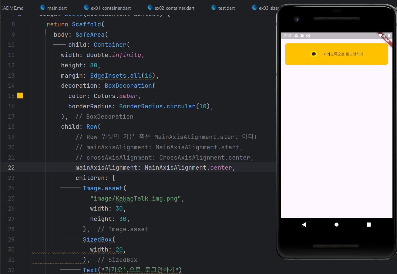Viewport: 397px width, 274px height.
Task: Tap the Wi-Fi icon in emulator status bar
Action: 380,36
